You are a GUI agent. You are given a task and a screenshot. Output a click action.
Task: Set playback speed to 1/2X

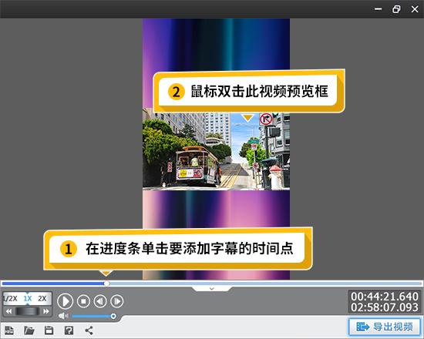10,298
